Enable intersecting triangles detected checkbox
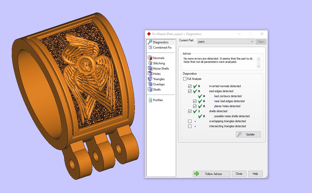Viewport: 312px width, 193px height. click(x=190, y=126)
